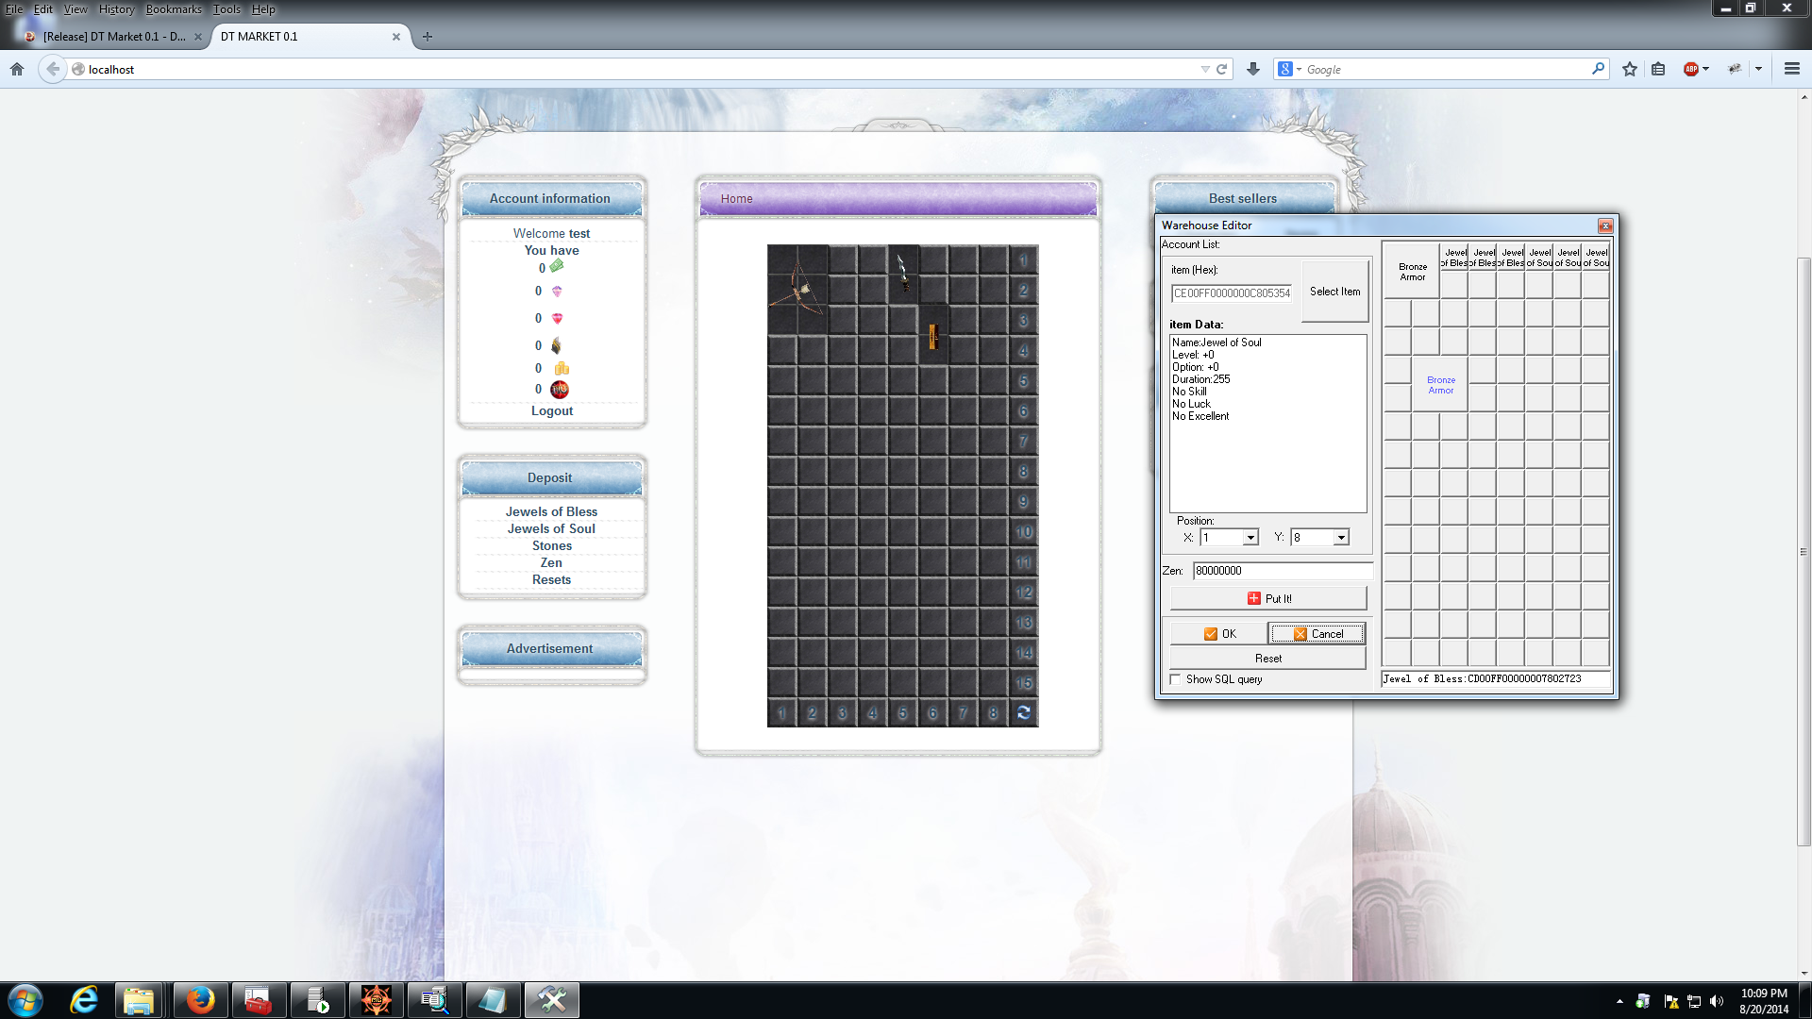Switch to the hammer-wrench tool taskbar app
Screen dimensions: 1812x1019
point(551,1000)
